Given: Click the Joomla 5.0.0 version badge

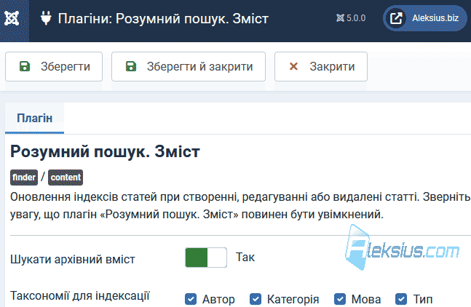Looking at the screenshot, I should pos(351,18).
